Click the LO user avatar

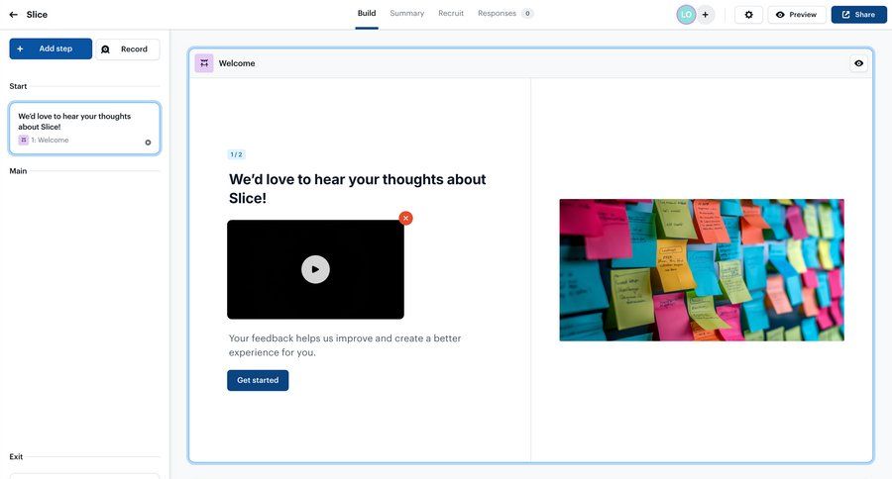[x=686, y=15]
